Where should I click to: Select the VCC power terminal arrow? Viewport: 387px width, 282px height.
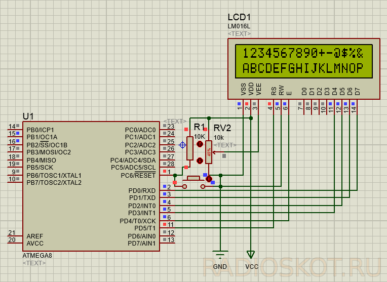click(x=251, y=254)
